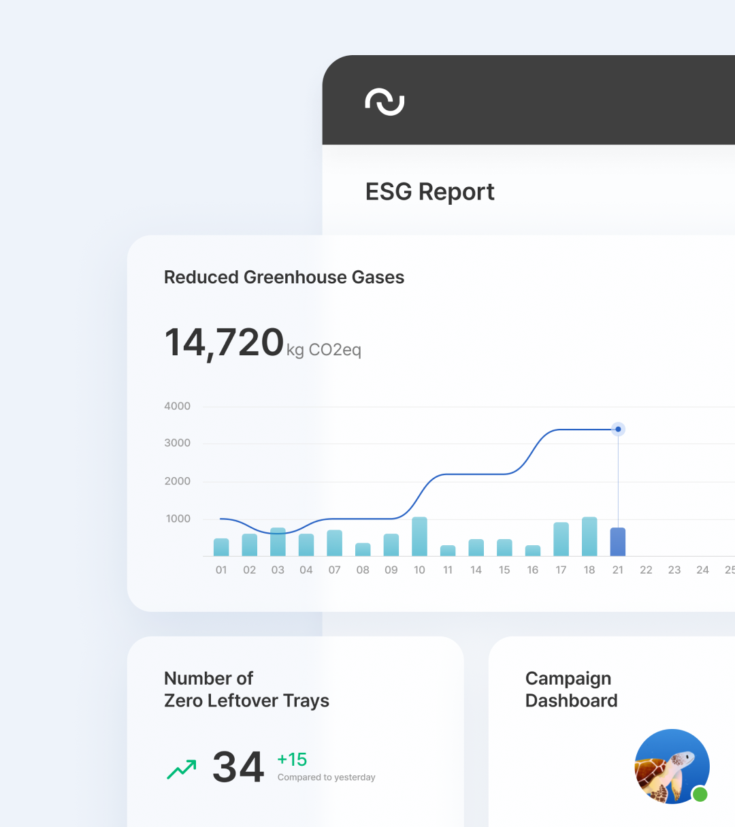
Task: Click the green upward trend arrow icon
Action: [x=181, y=769]
